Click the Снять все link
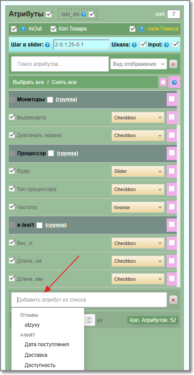Screen dimensions: 194x375 pos(64,82)
